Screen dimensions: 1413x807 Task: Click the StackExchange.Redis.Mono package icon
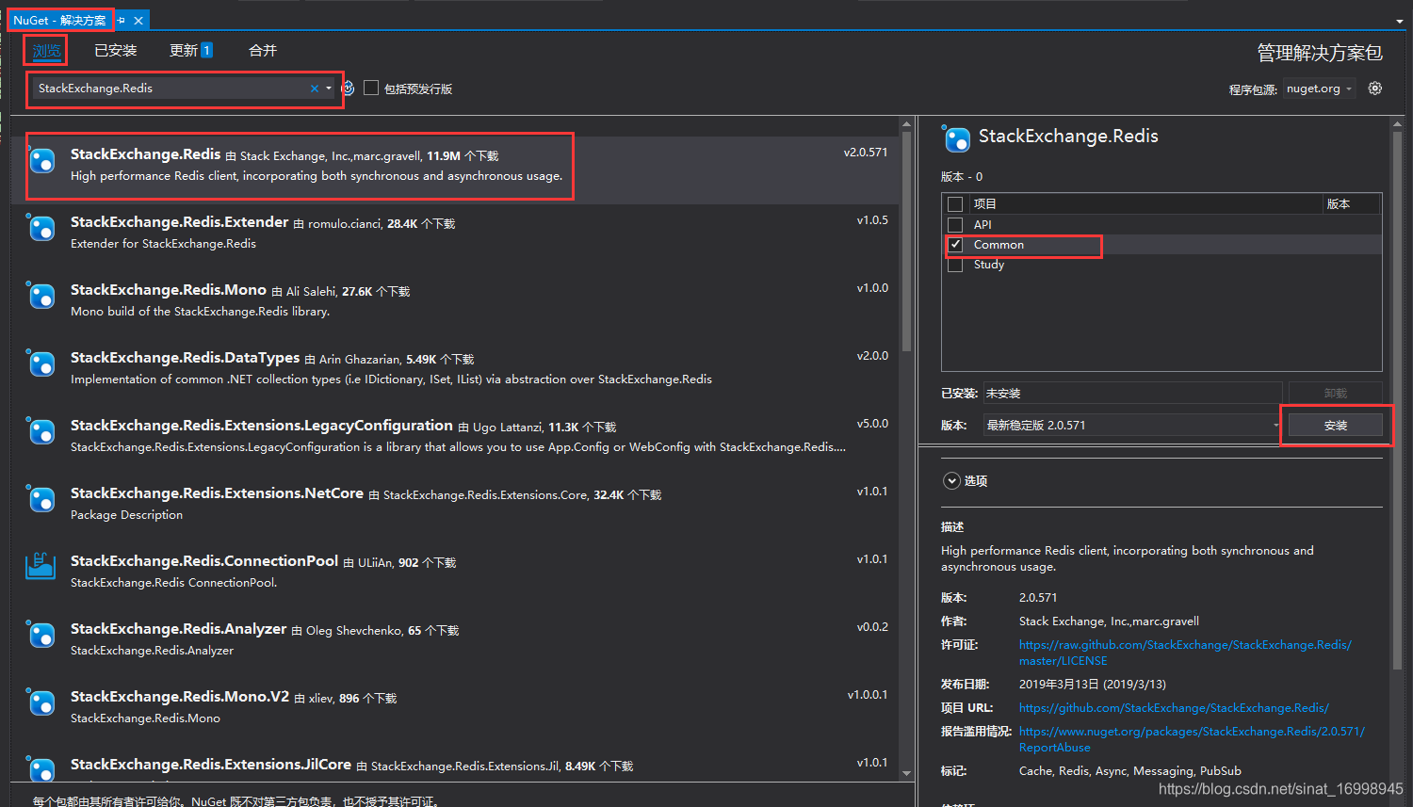[x=41, y=296]
